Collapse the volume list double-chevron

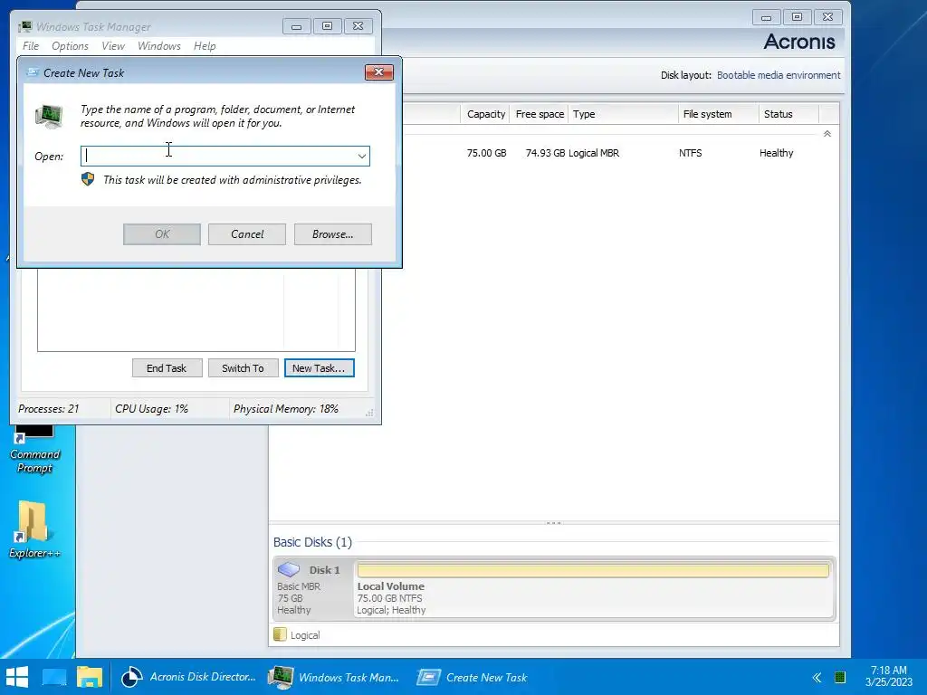pyautogui.click(x=827, y=134)
